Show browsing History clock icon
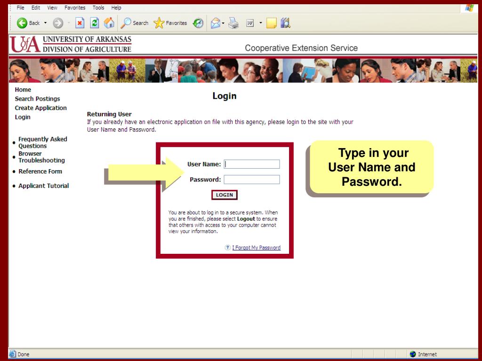The image size is (482, 361). (198, 23)
